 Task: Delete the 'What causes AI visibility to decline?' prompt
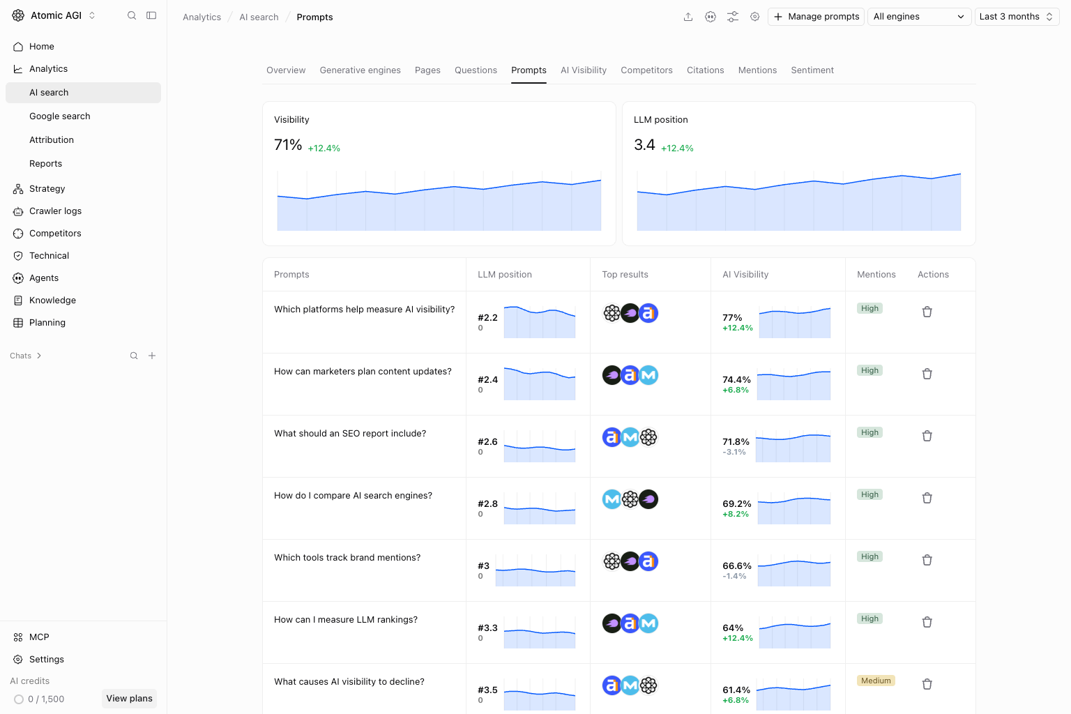927,684
